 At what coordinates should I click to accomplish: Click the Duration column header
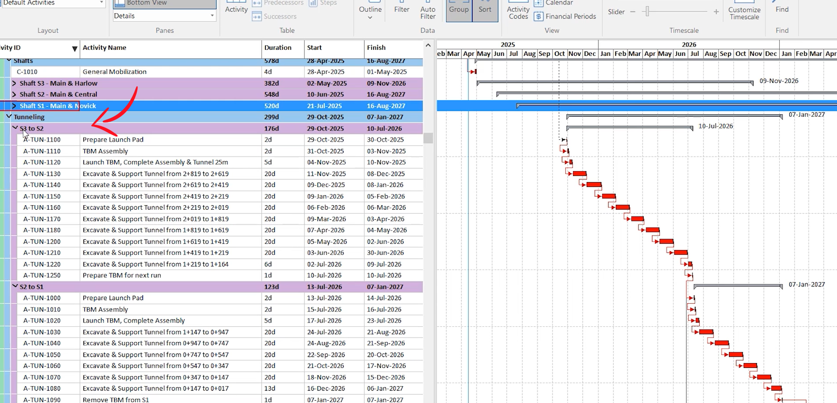pyautogui.click(x=278, y=48)
